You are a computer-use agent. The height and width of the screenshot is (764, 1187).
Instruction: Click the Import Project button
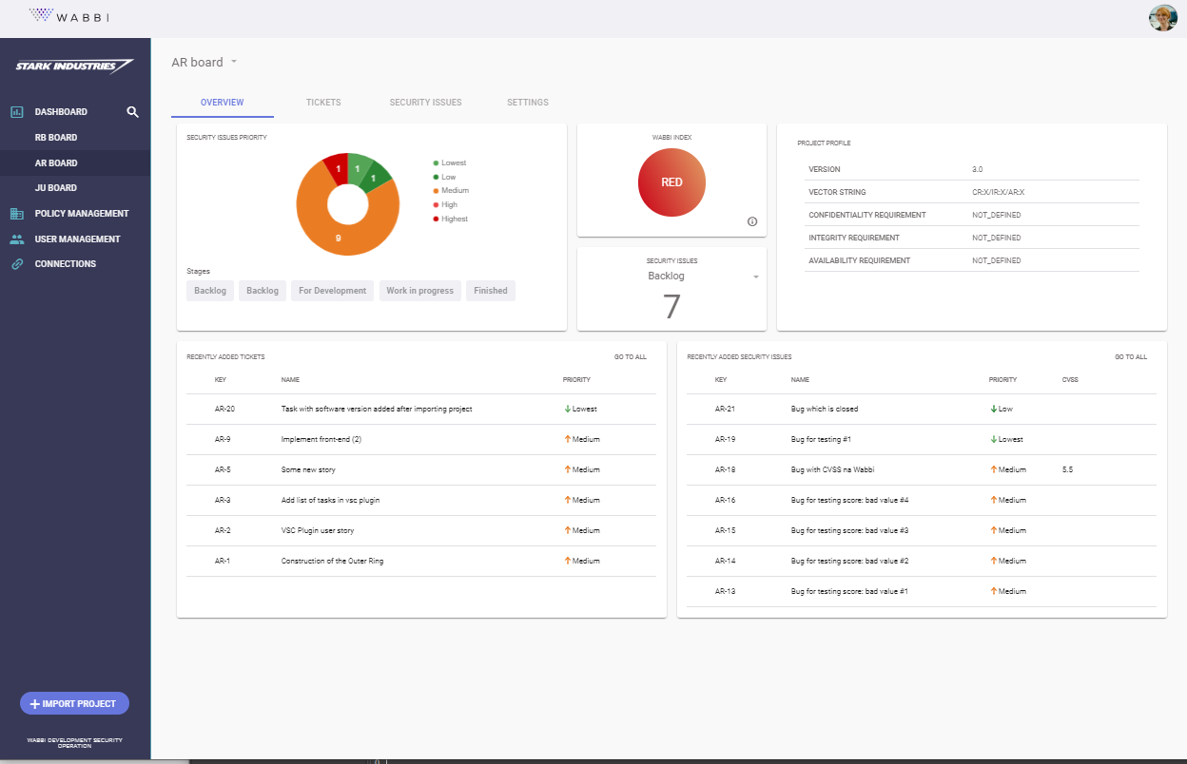coord(74,702)
